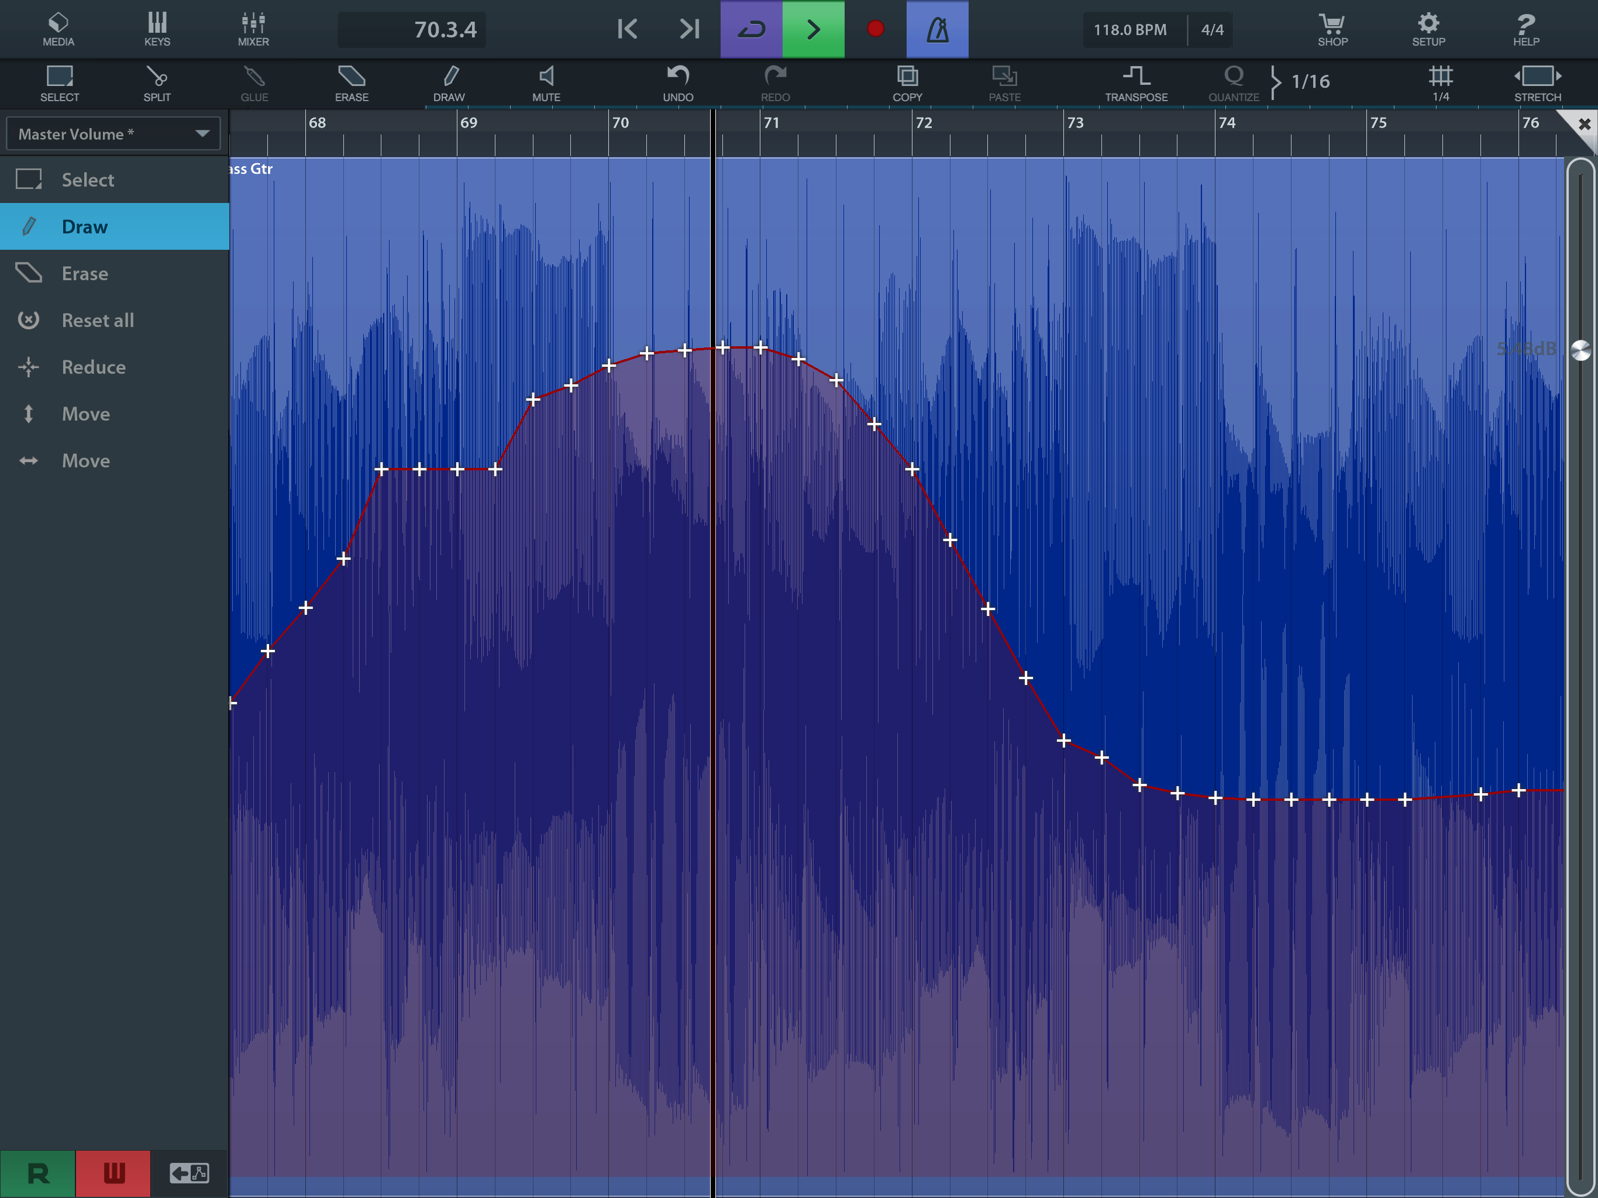This screenshot has height=1198, width=1598.
Task: Select Reduce in the automation tool list
Action: (x=94, y=367)
